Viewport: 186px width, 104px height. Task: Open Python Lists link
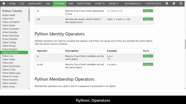tap(8, 56)
